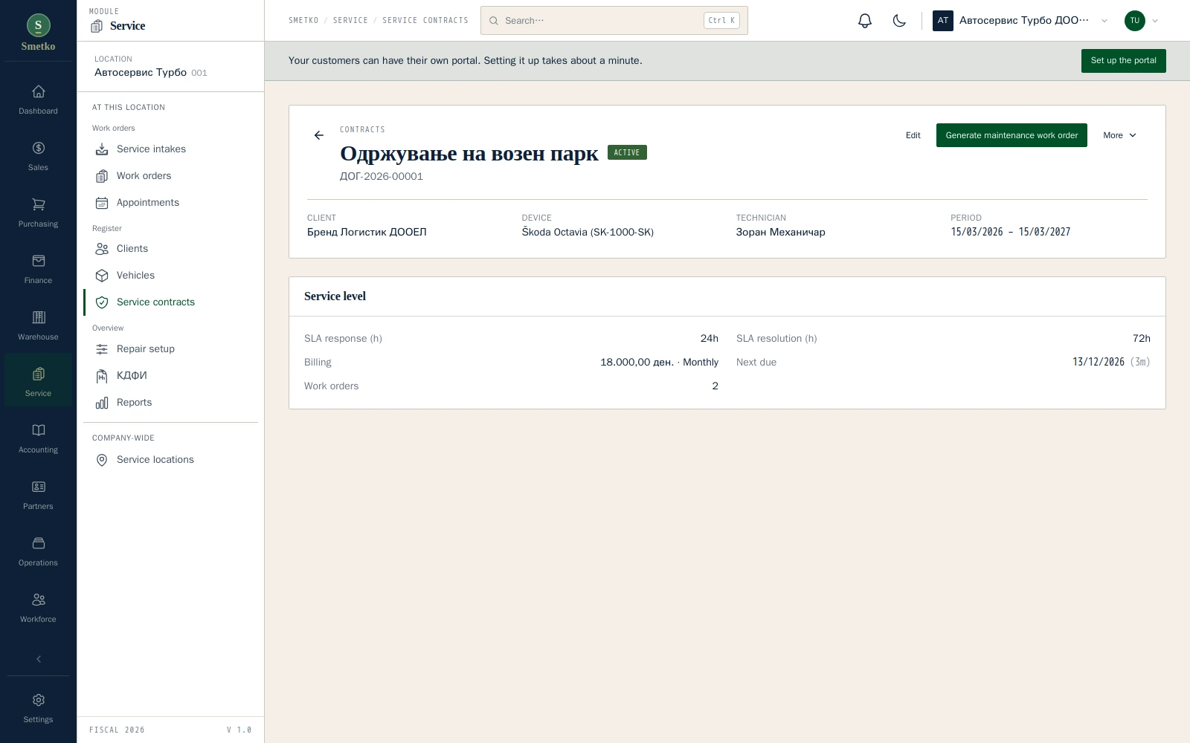
Task: Open Service intakes
Action: click(x=170, y=149)
